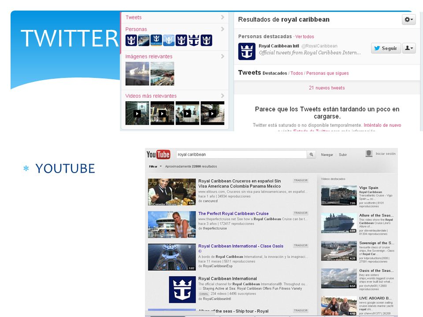Play the fourth relevant Twitter video

[x=212, y=113]
